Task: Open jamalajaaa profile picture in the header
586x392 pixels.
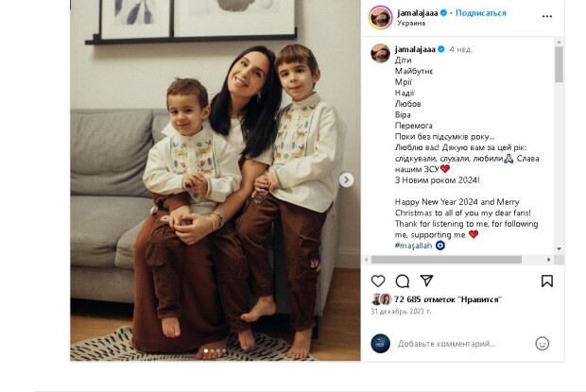Action: pyautogui.click(x=380, y=17)
